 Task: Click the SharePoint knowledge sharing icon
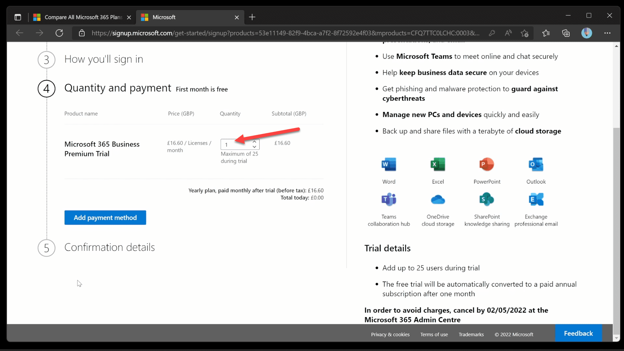487,199
